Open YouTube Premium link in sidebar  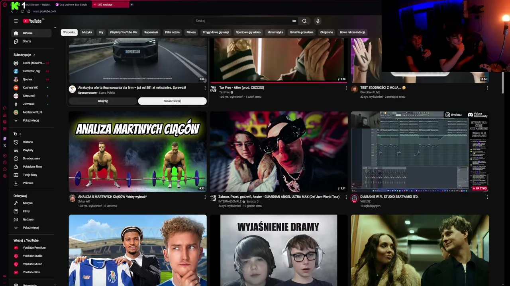point(32,247)
